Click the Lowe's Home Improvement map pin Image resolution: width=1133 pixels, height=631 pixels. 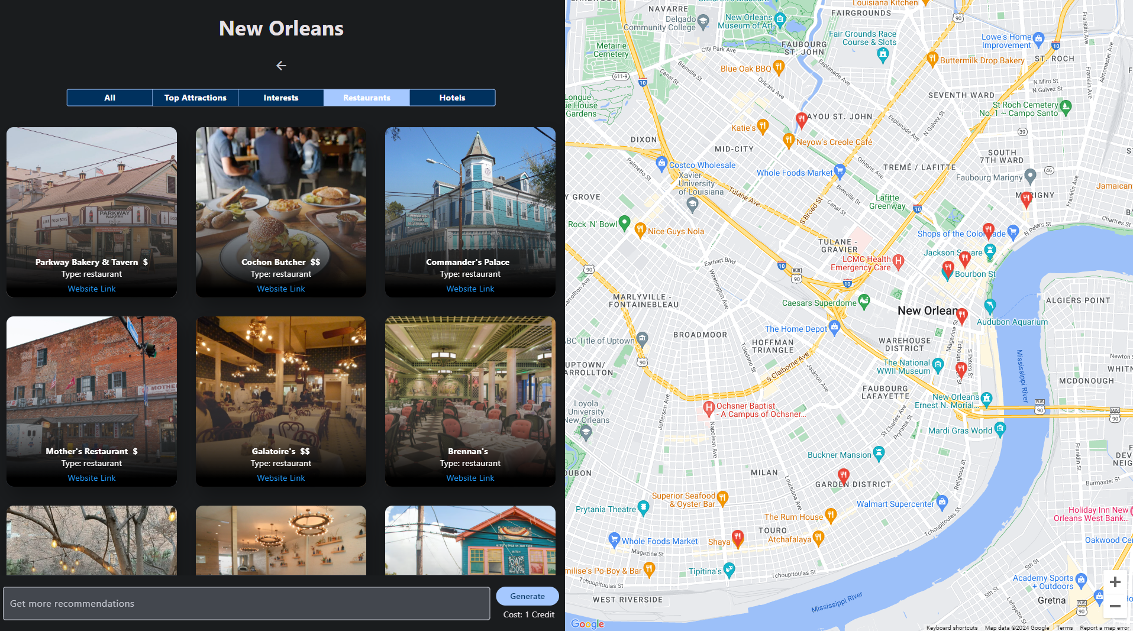pos(1038,39)
